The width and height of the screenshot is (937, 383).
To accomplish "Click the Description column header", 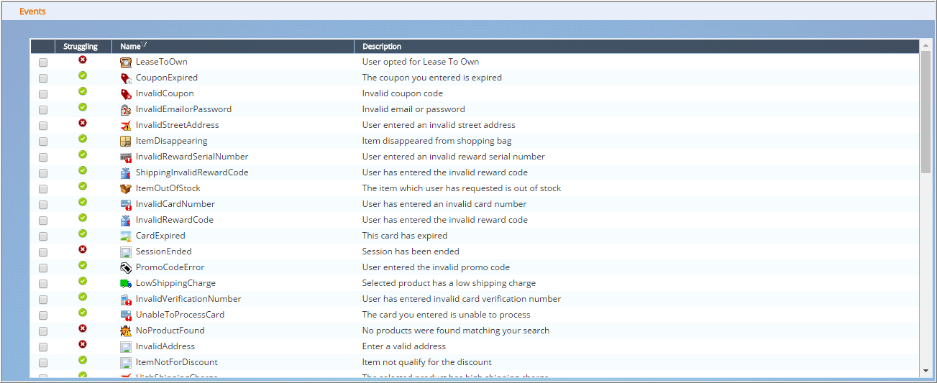I will tap(382, 47).
